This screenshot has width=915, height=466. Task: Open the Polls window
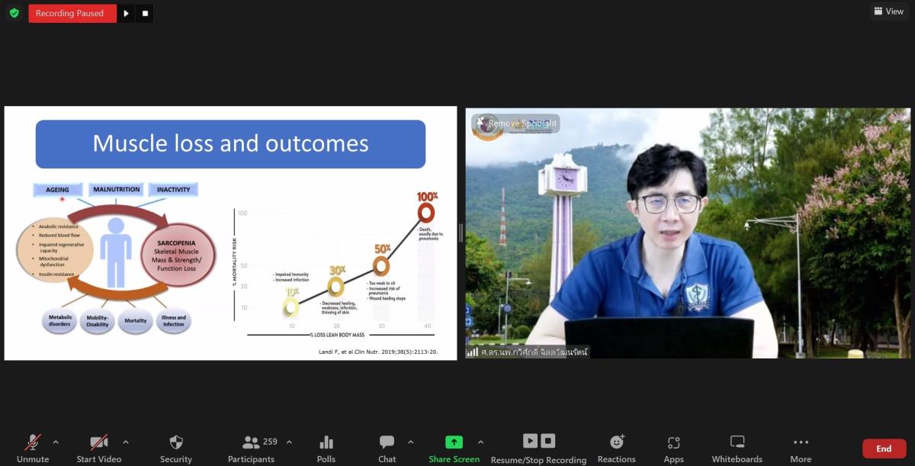tap(326, 448)
